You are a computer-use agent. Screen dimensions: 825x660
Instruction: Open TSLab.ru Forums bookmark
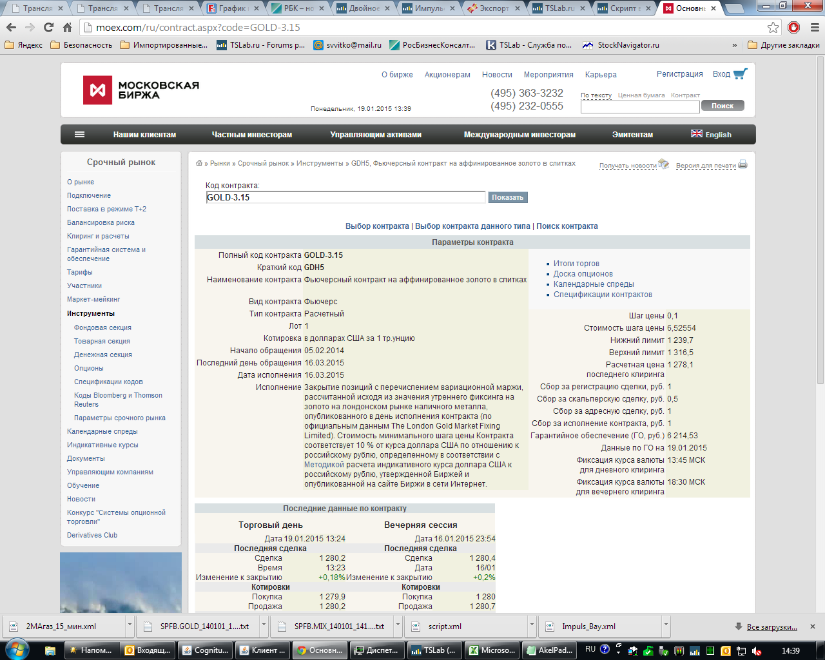[260, 45]
